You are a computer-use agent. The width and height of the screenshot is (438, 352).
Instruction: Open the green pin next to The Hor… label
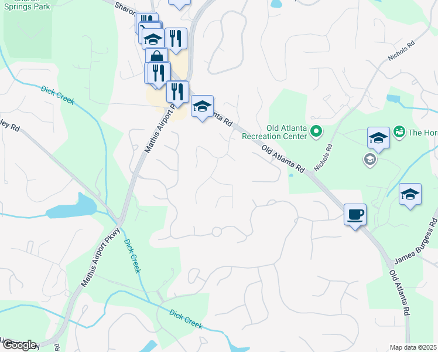[399, 132]
